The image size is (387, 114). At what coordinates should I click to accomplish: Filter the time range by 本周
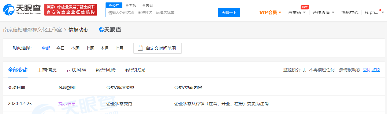75,48
